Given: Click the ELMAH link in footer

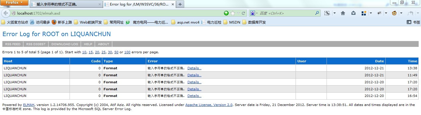Looking at the screenshot, I should 29,105.
